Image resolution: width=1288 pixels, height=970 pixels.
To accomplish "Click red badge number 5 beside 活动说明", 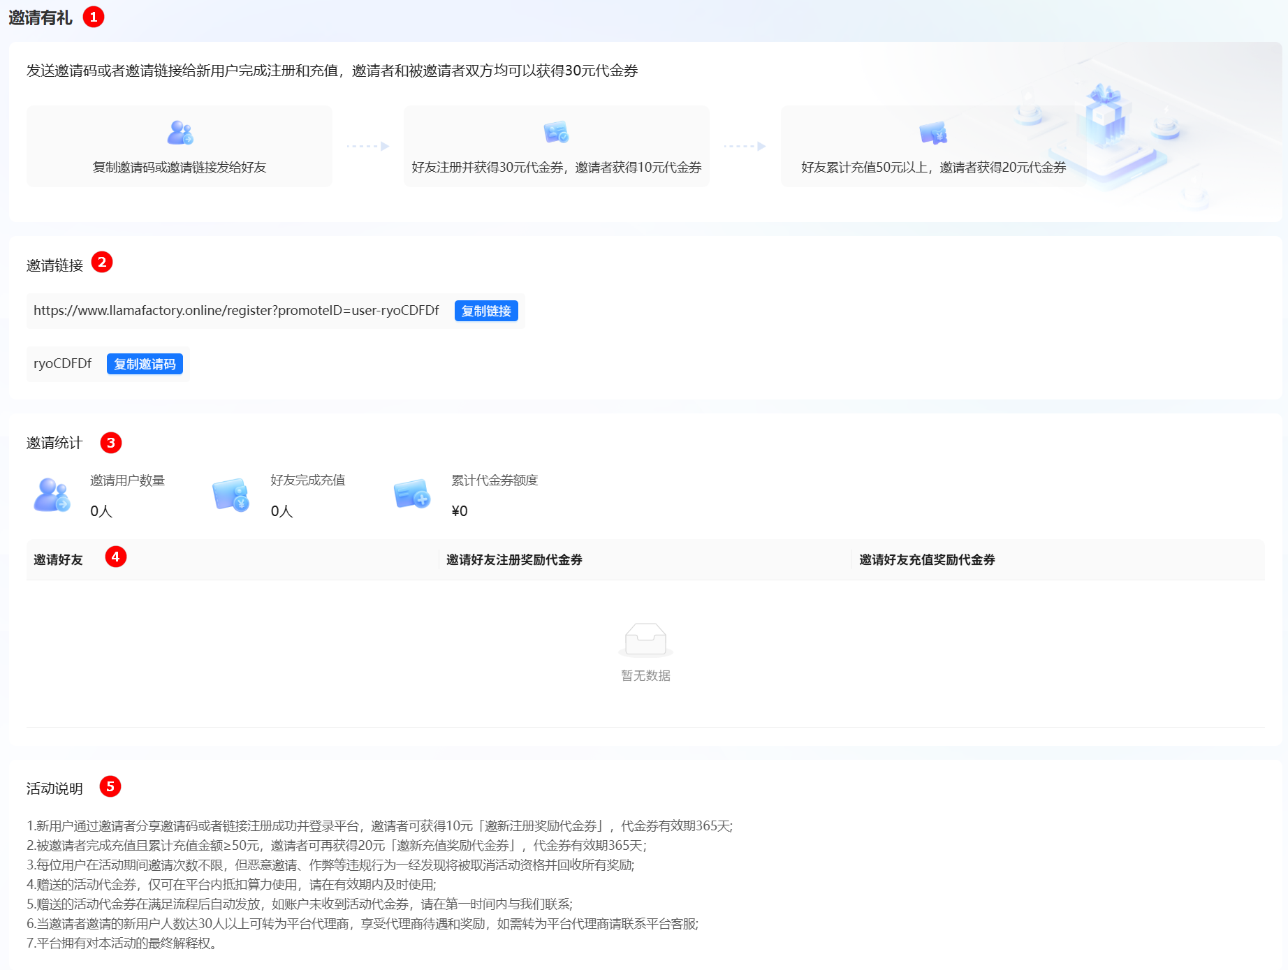I will point(110,786).
